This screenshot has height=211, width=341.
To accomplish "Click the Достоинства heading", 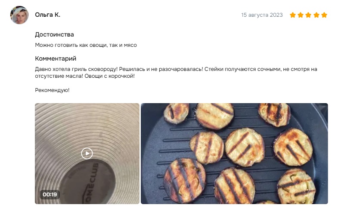I will pyautogui.click(x=54, y=34).
